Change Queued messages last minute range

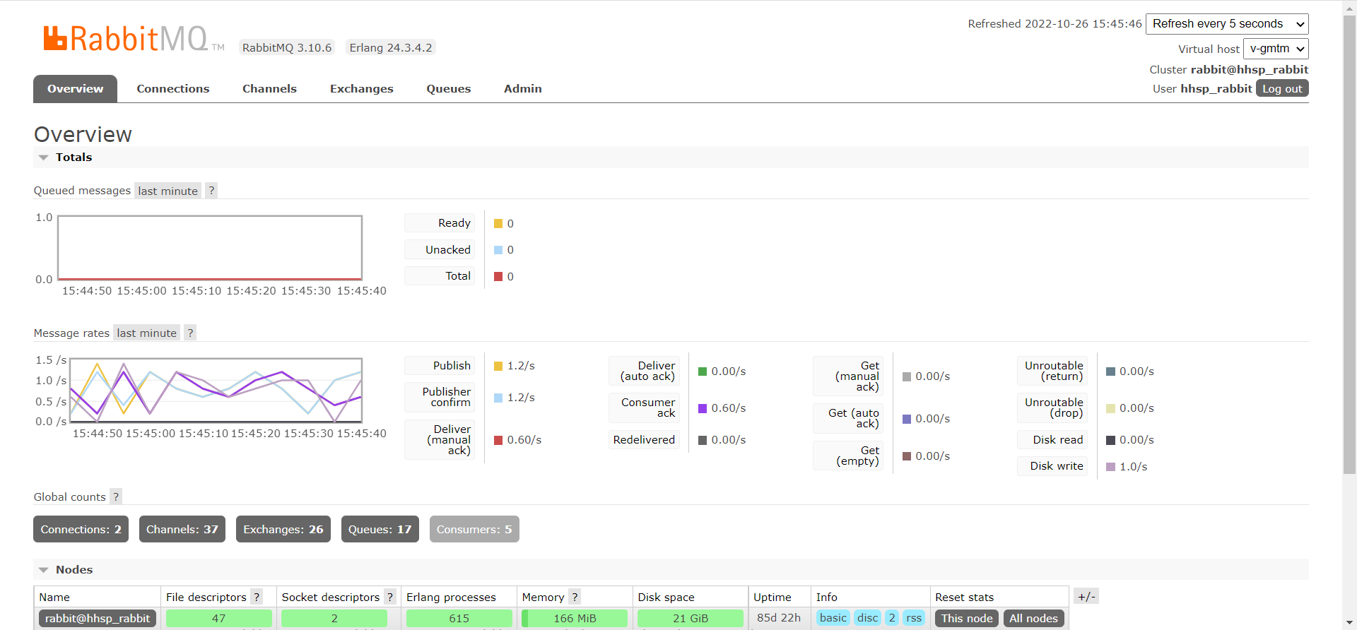click(x=168, y=191)
